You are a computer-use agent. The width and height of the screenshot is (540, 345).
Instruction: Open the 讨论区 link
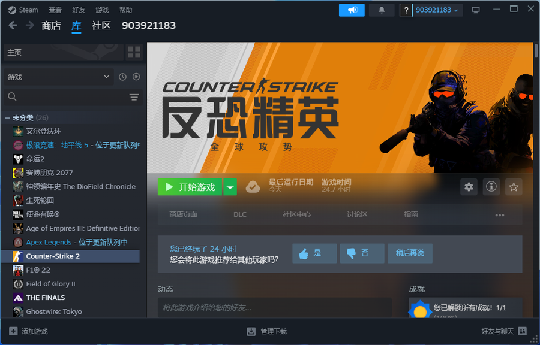[357, 214]
